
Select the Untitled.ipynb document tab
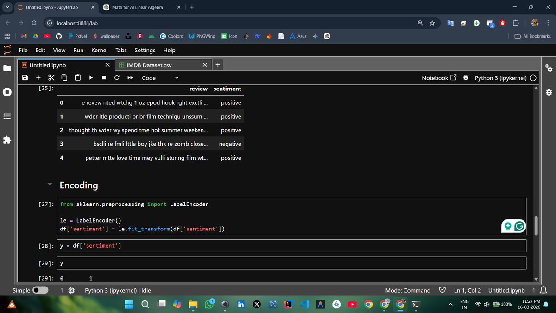pyautogui.click(x=67, y=65)
